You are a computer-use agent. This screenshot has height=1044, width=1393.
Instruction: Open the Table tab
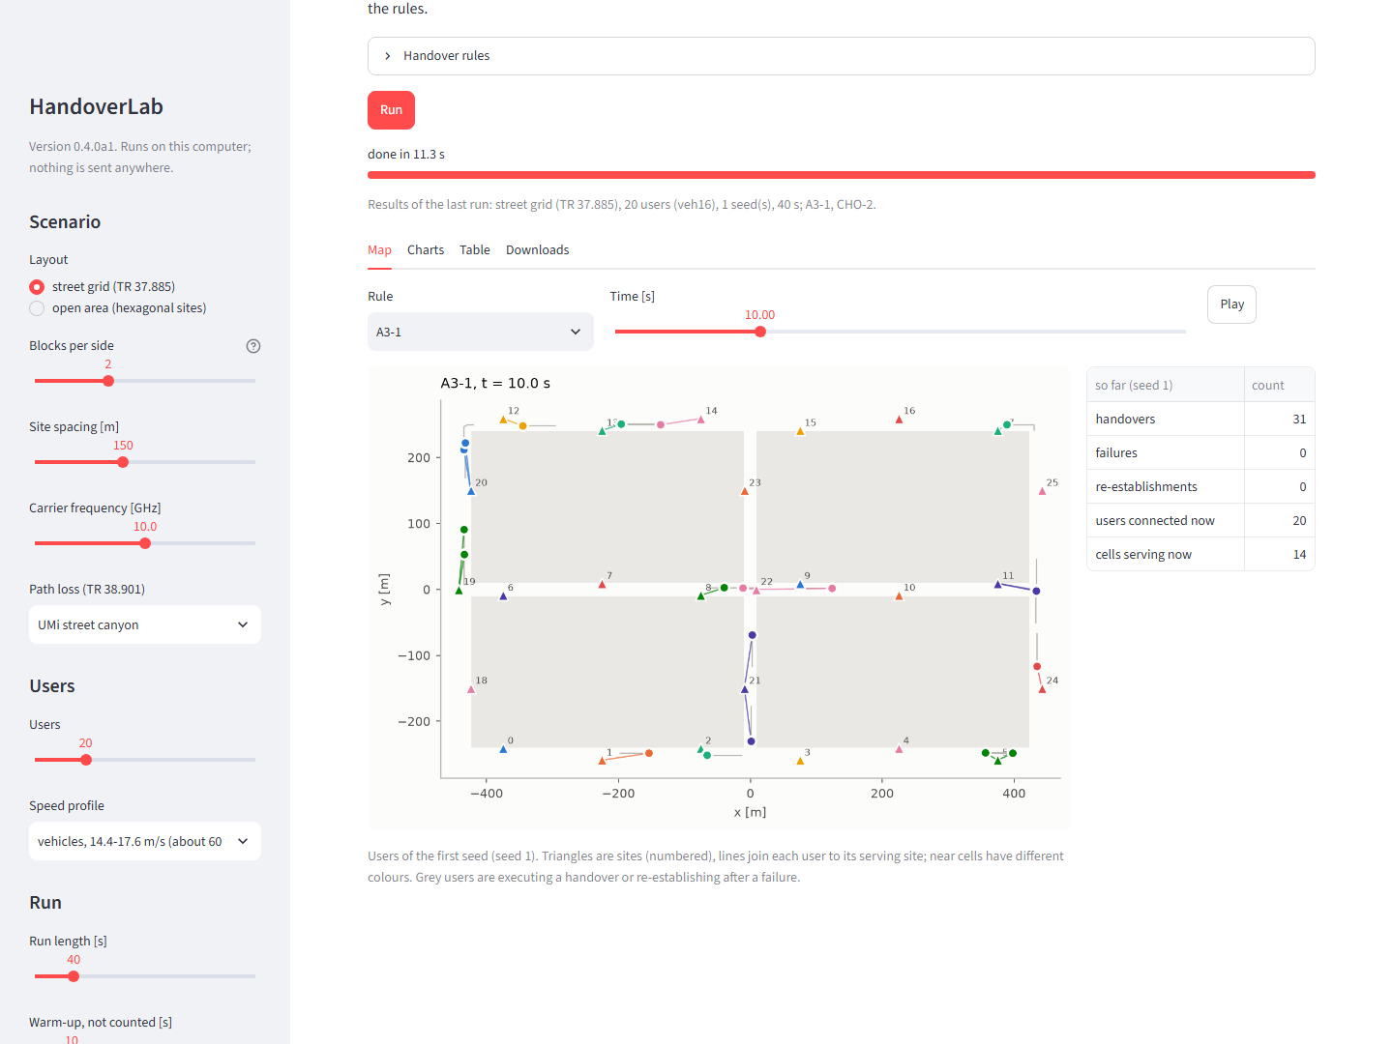pyautogui.click(x=475, y=250)
